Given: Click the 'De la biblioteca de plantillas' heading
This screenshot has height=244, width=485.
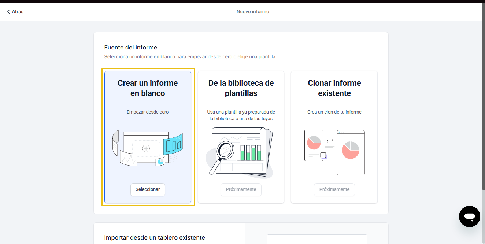Looking at the screenshot, I should coord(241,88).
